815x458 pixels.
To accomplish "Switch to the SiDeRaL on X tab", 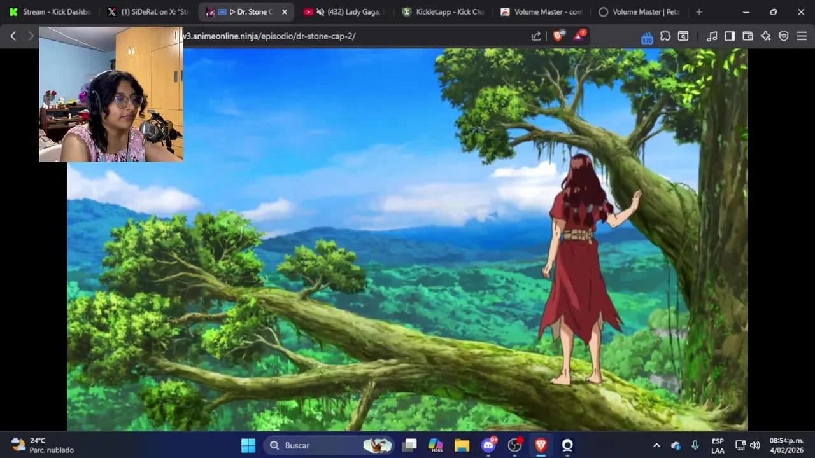I will 149,12.
